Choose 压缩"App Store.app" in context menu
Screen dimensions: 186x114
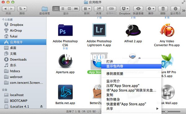(x=131, y=86)
